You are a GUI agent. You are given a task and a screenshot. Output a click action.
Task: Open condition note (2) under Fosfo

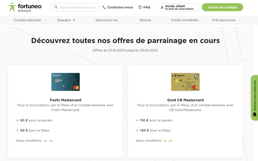pyautogui.click(x=45, y=141)
